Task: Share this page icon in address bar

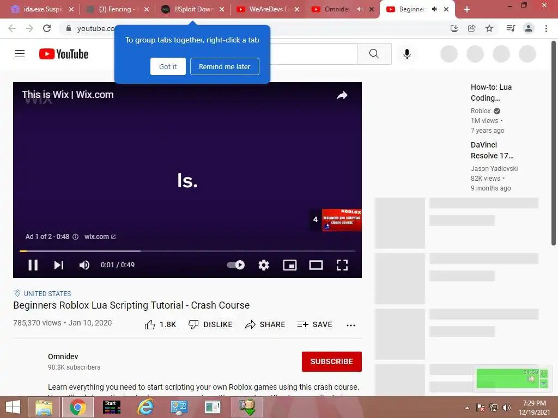Action: (472, 28)
